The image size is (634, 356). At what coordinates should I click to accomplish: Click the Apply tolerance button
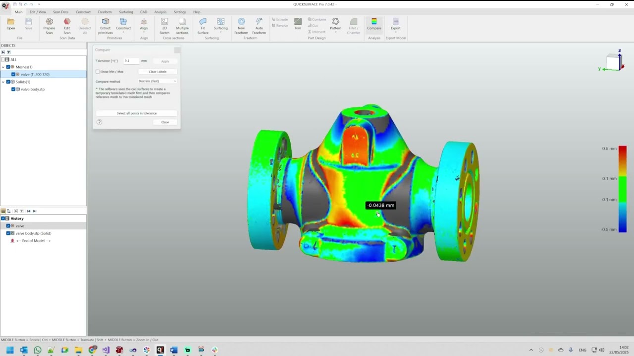click(x=165, y=61)
